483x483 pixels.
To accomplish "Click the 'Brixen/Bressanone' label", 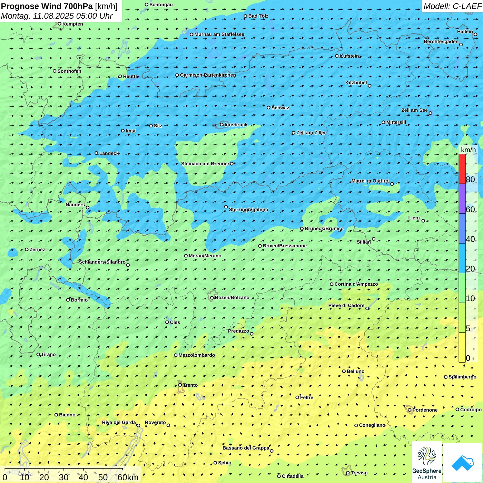I will pos(285,246).
